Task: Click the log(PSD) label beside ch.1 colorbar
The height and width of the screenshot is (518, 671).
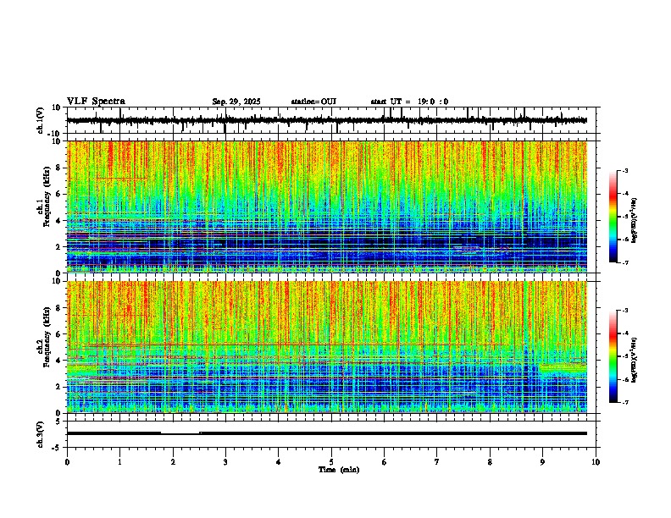Action: tap(635, 220)
